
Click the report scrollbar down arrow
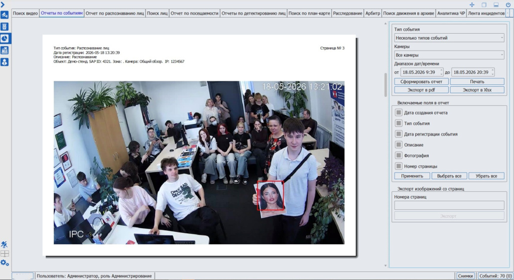point(385,265)
